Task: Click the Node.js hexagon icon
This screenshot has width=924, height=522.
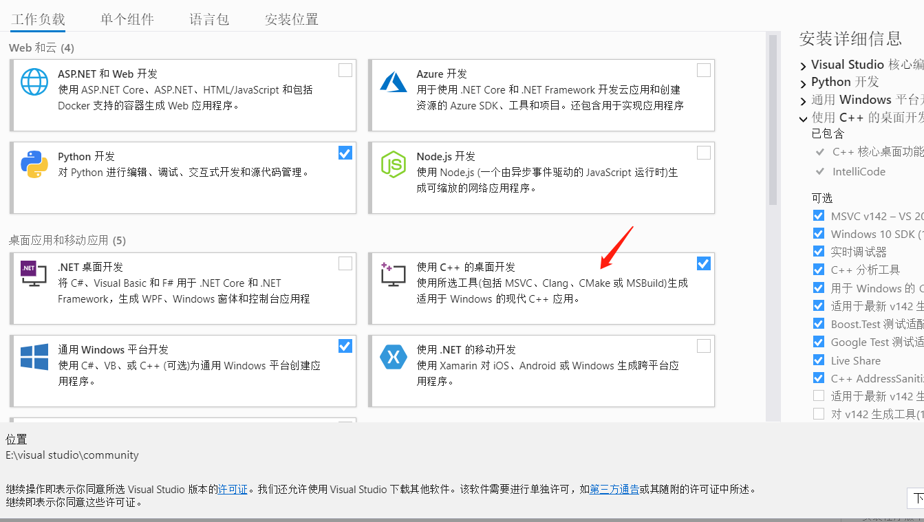Action: pos(394,164)
